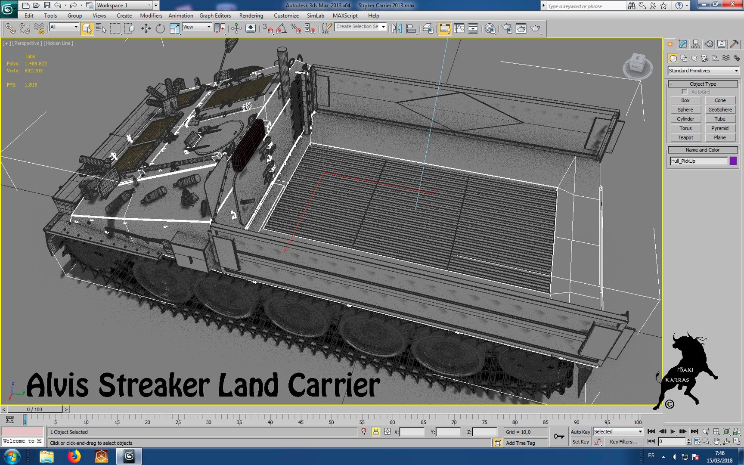Toggle the Selection Lock padlock

[x=376, y=431]
